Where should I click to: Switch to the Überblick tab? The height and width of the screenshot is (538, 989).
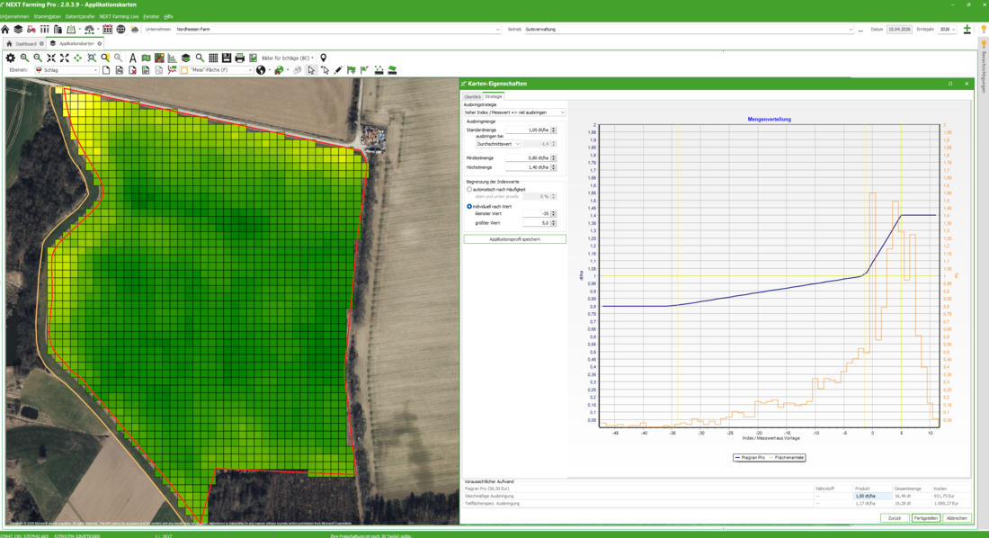click(472, 96)
